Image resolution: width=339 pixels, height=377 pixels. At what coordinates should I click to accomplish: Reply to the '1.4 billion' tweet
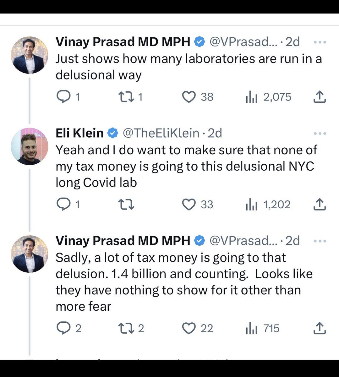point(63,328)
